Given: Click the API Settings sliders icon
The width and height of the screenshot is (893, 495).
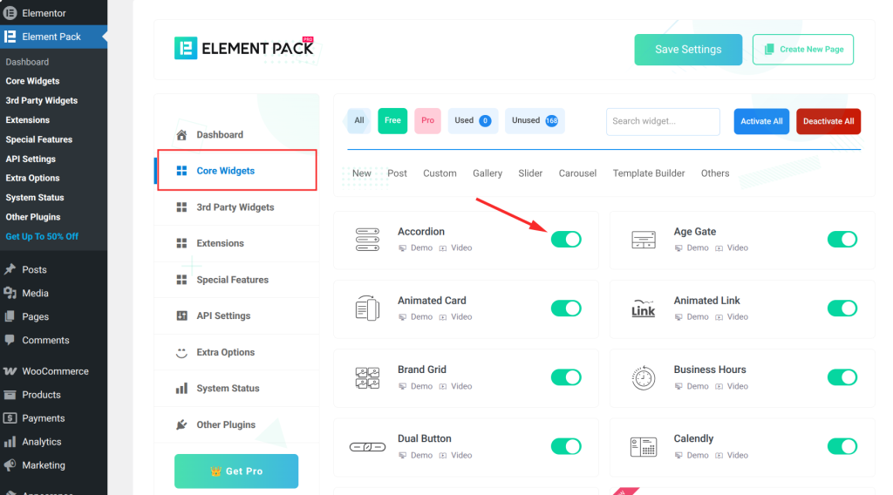Looking at the screenshot, I should point(181,315).
